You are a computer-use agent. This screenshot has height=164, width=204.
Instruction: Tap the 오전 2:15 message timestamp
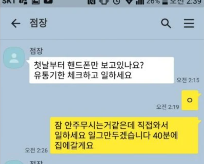(188, 80)
